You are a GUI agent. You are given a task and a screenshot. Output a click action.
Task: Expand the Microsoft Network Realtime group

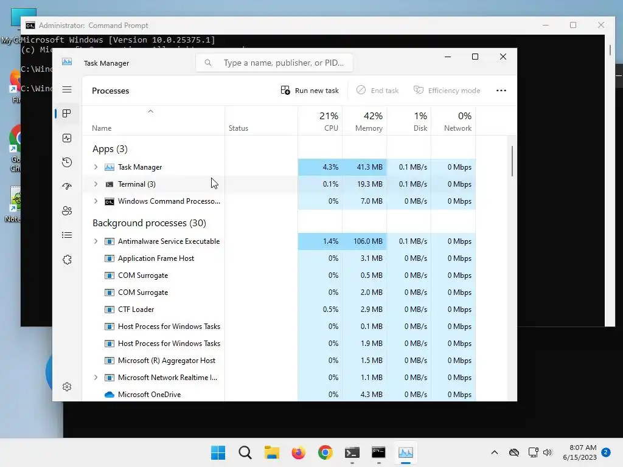tap(96, 378)
